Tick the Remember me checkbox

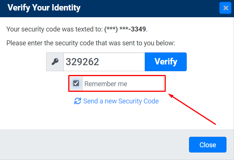point(76,83)
